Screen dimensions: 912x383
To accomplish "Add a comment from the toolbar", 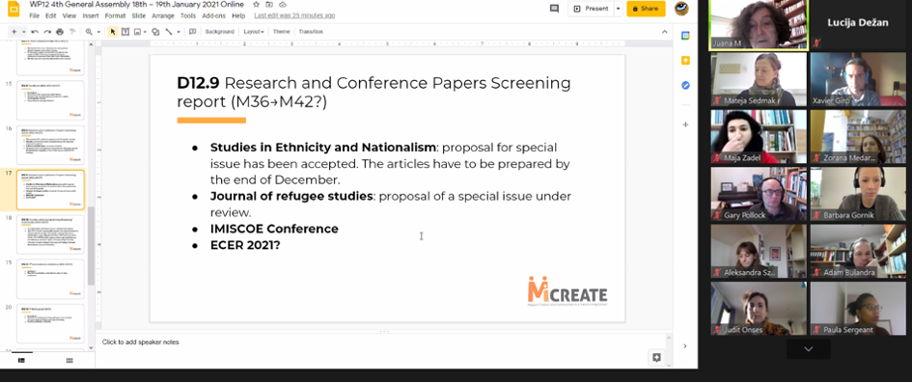I will (x=192, y=32).
